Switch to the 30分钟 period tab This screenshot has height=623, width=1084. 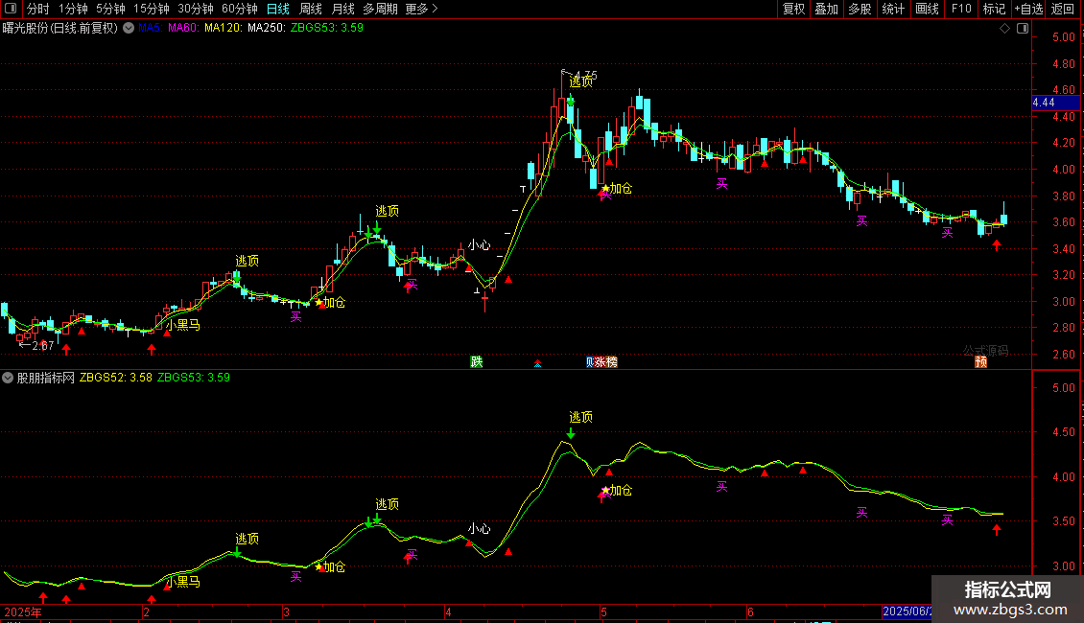[196, 9]
